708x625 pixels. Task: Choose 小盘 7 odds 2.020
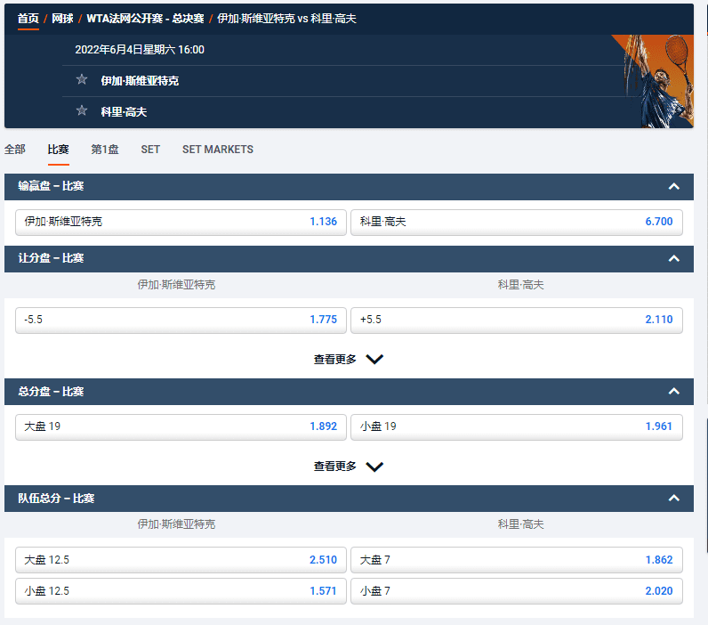coord(516,590)
